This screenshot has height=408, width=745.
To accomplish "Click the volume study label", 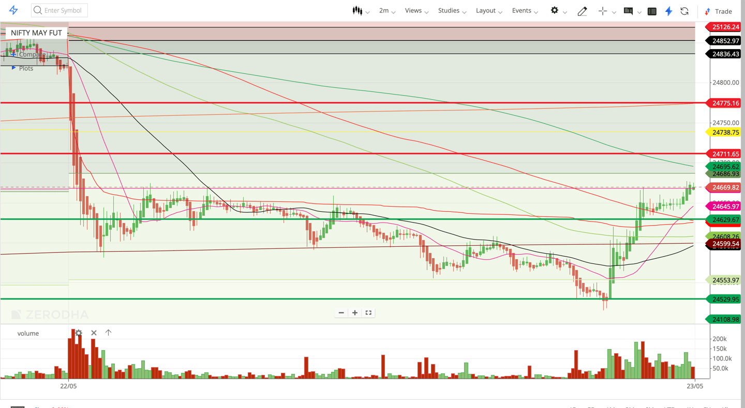I will pyautogui.click(x=28, y=333).
